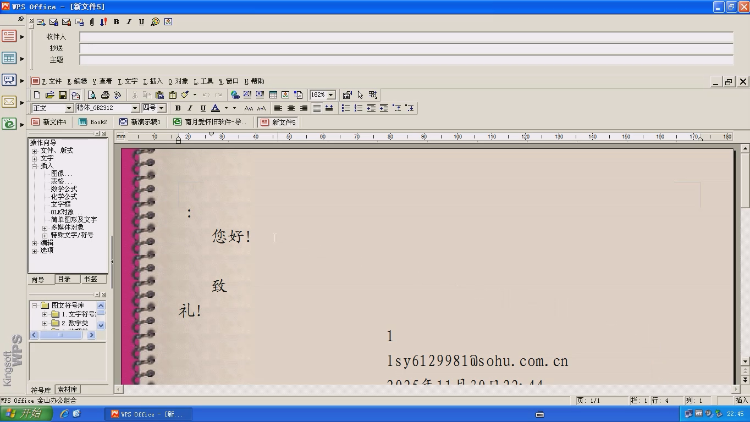Click the numbered list icon

[358, 108]
